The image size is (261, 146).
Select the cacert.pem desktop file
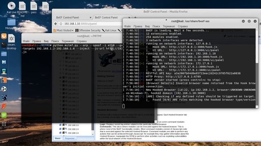[x=45, y=8]
